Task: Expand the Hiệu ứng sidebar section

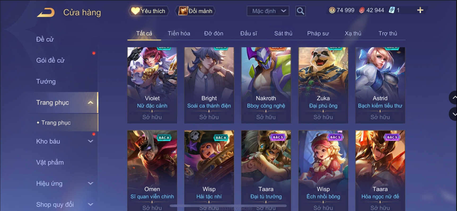Action: point(90,183)
